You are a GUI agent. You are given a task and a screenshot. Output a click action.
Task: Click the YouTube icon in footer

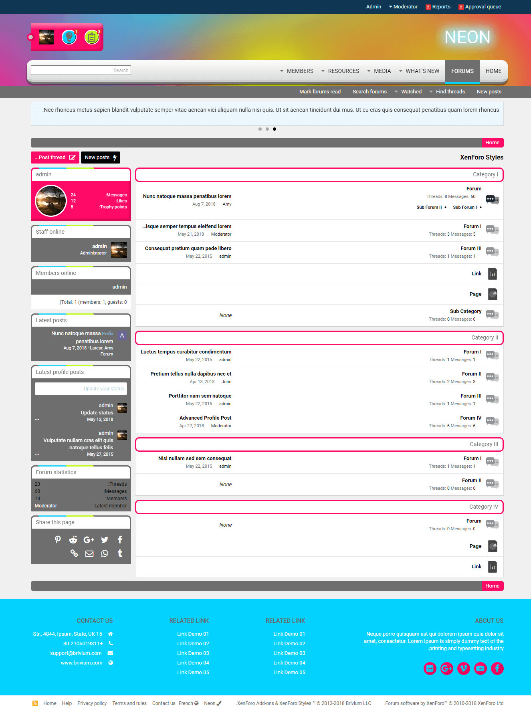click(480, 669)
